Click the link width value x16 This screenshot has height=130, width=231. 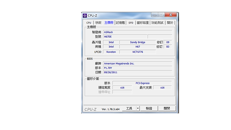[122, 88]
